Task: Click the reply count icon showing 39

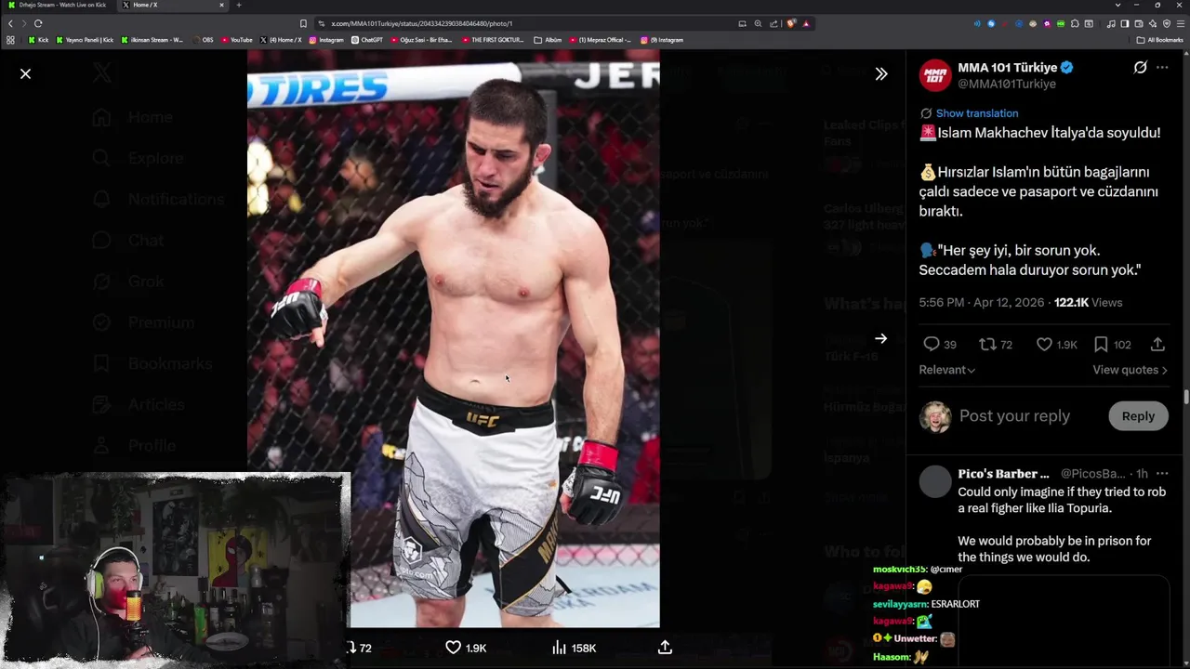Action: (x=932, y=345)
